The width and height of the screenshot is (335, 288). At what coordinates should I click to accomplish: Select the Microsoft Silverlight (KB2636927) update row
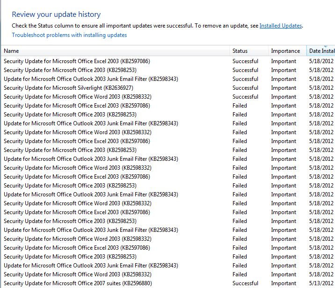168,88
